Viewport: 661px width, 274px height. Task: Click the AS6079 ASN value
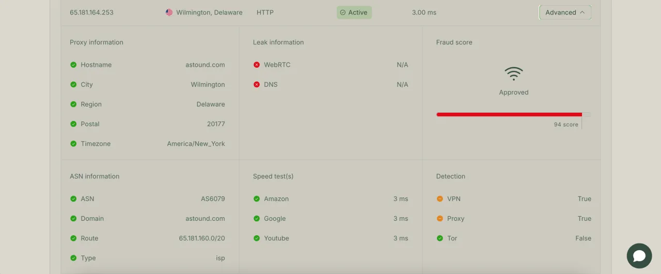point(213,199)
